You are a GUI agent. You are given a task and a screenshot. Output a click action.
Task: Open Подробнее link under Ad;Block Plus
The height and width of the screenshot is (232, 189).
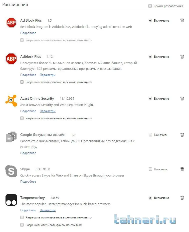28,33
